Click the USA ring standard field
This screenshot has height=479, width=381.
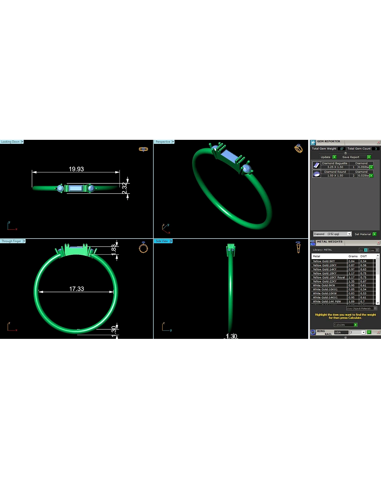341,332
